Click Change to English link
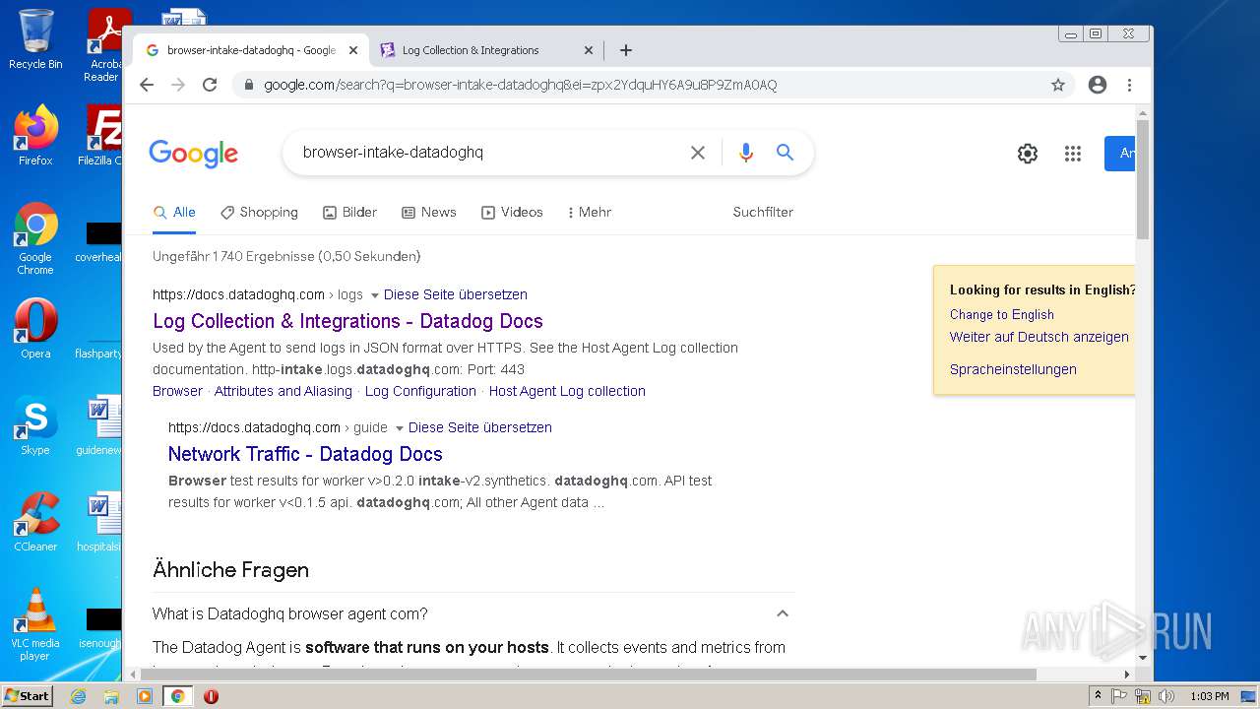The height and width of the screenshot is (709, 1260). (1002, 314)
